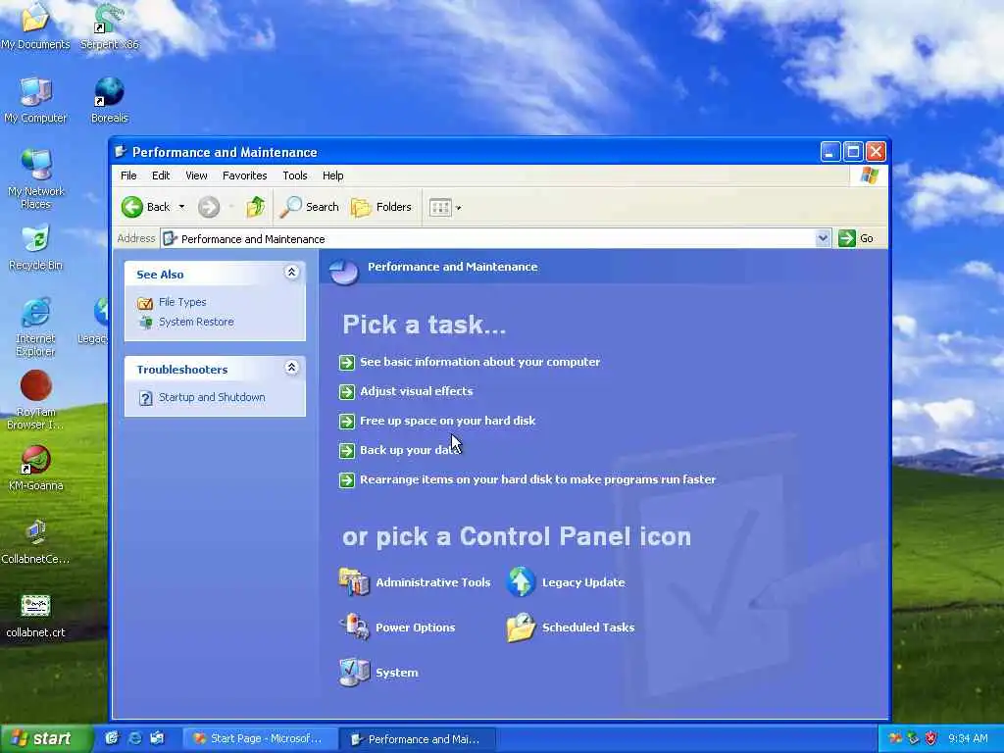The height and width of the screenshot is (753, 1004).
Task: Click the 9:34 AM clock
Action: [x=968, y=738]
